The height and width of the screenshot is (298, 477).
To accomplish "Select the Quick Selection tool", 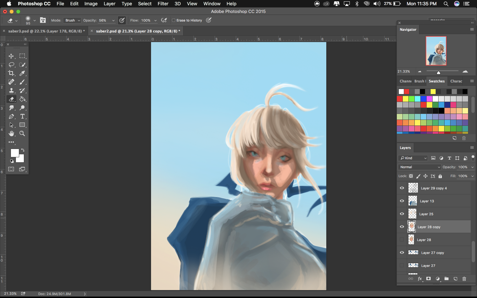I will click(22, 65).
